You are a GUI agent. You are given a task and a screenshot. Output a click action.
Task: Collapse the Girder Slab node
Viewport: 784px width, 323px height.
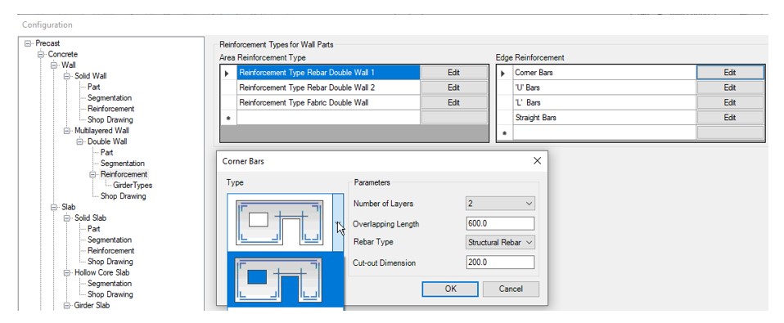click(x=67, y=305)
